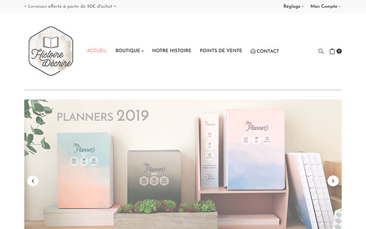Go to previous slide arrow
The width and height of the screenshot is (366, 229).
click(33, 181)
